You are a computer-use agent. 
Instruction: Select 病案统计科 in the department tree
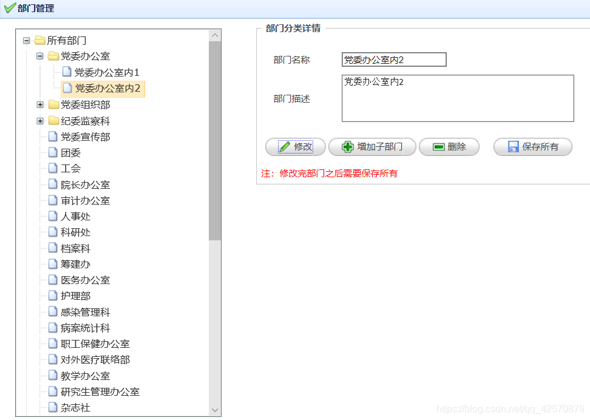click(x=86, y=328)
